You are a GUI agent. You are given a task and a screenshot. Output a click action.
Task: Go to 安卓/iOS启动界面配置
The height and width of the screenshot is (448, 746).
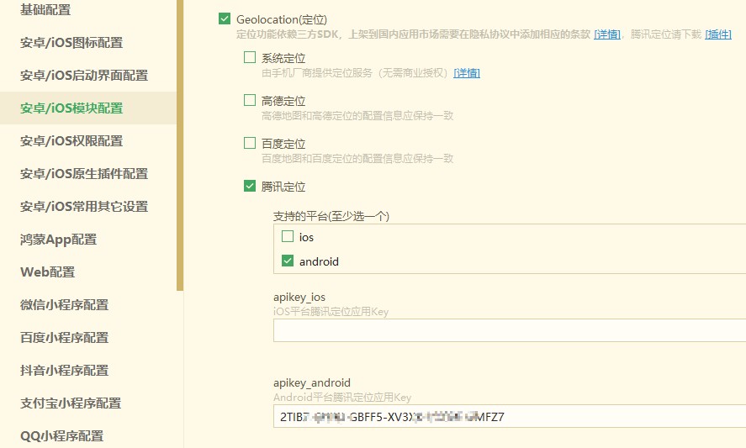coord(84,76)
